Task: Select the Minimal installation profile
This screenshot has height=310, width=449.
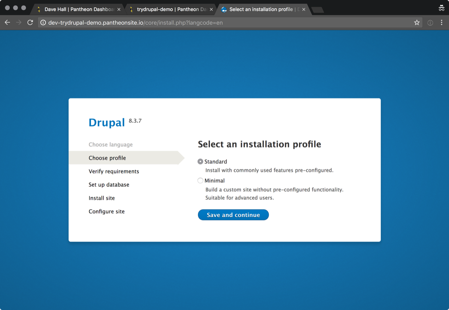Action: pos(200,181)
